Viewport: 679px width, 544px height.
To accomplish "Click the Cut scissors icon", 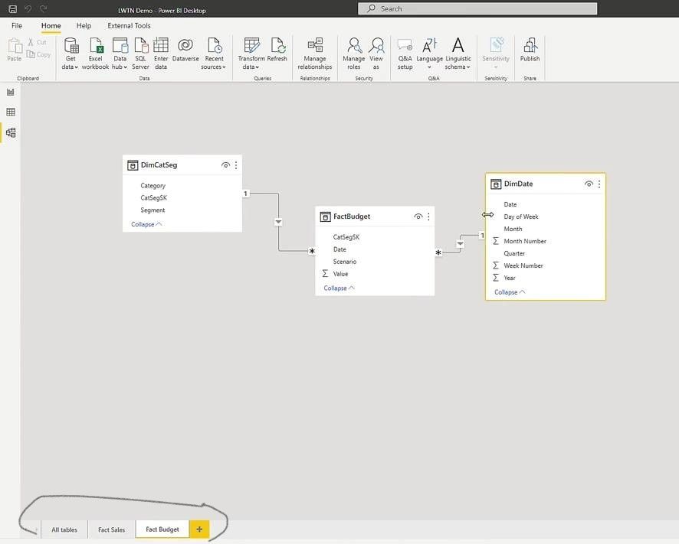I will pos(31,42).
